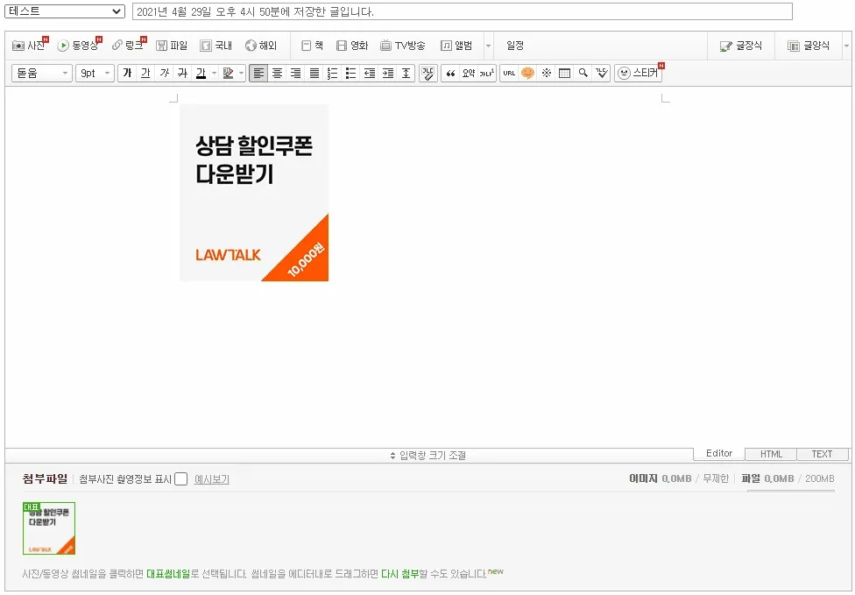Screen dimensions: 855x595
Task: Apply strikethrough formatting
Action: tap(183, 73)
